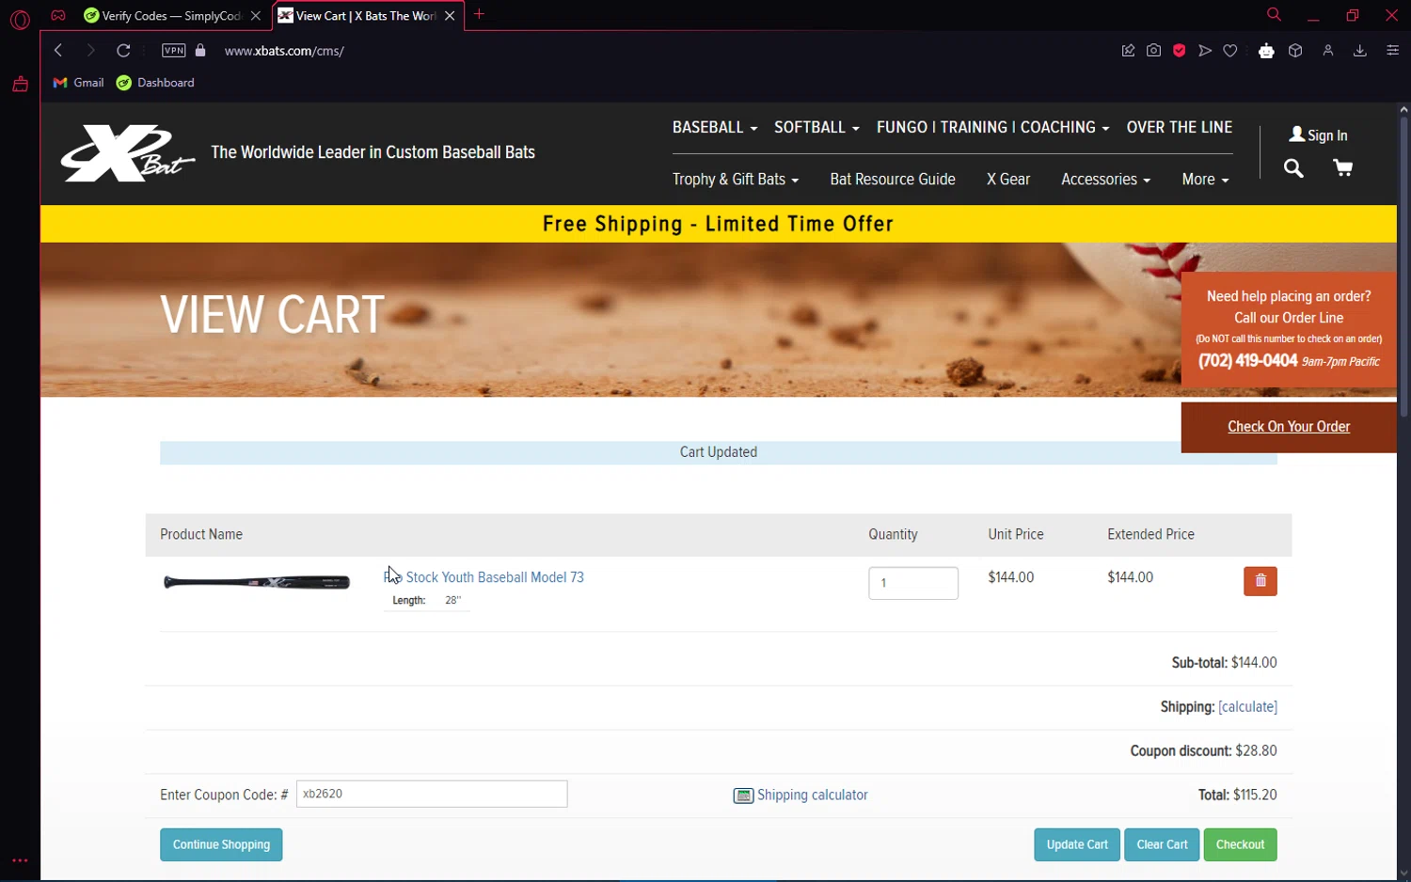Click the baseball bat product thumbnail
This screenshot has width=1411, height=882.
[x=257, y=583]
